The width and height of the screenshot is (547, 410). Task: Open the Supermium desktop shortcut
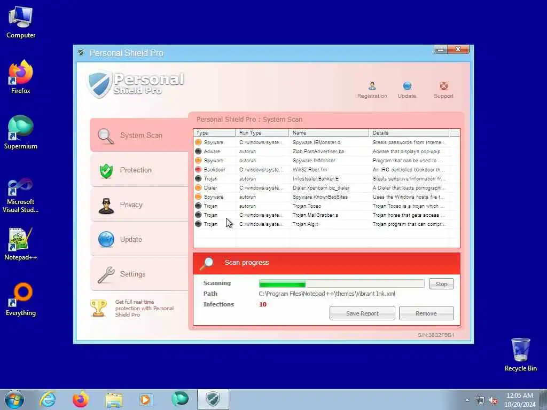point(21,132)
